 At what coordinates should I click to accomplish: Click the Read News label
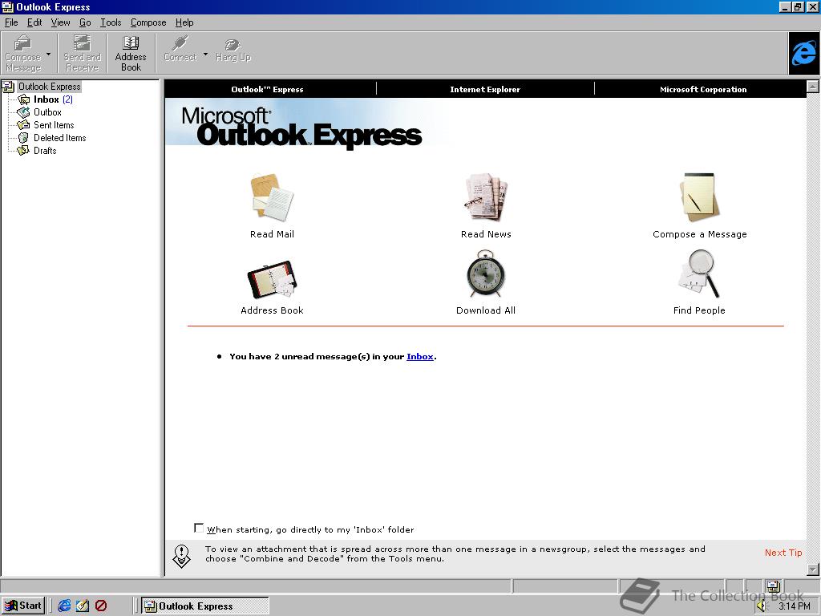tap(486, 234)
